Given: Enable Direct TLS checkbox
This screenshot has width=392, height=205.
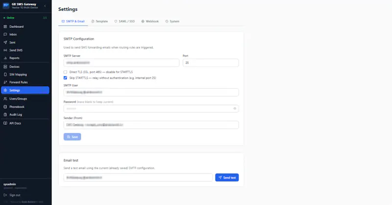Looking at the screenshot, I should click(65, 72).
